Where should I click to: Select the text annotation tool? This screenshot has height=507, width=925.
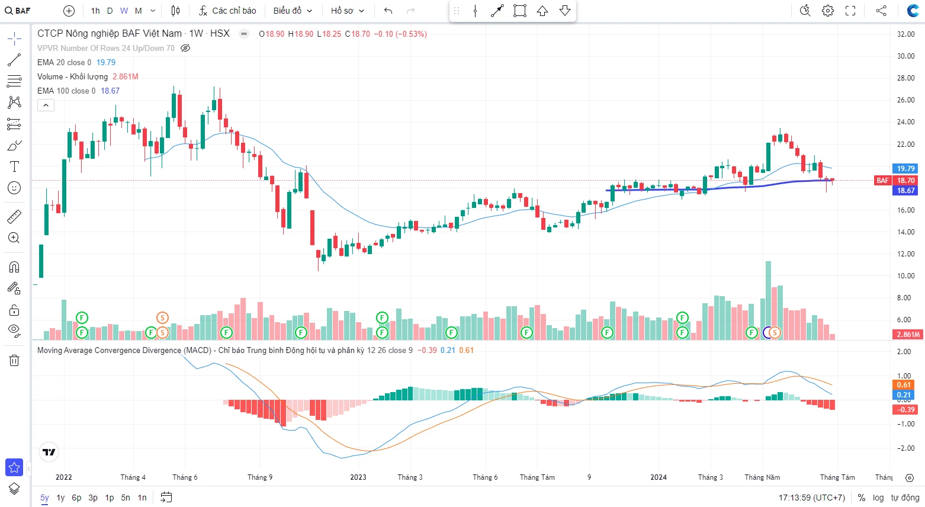point(14,166)
